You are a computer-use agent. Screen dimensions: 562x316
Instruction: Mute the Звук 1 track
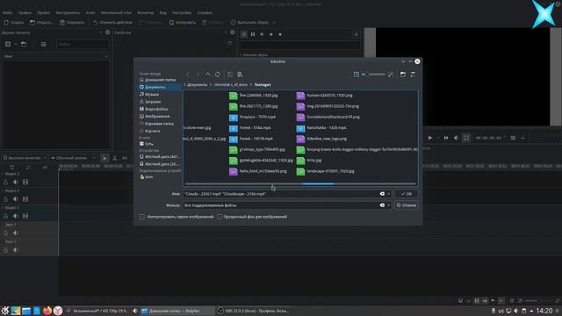(16, 233)
